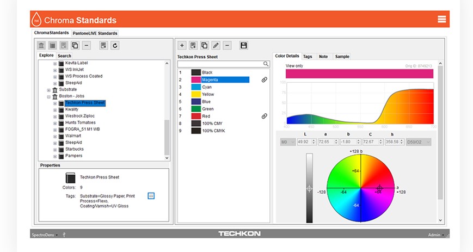This screenshot has width=473, height=252.
Task: Click the book icon beside Kwality
Action: (x=62, y=110)
